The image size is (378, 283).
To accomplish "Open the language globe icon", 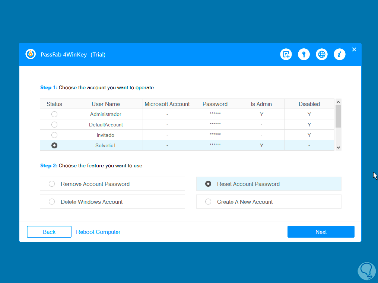I will (x=322, y=54).
